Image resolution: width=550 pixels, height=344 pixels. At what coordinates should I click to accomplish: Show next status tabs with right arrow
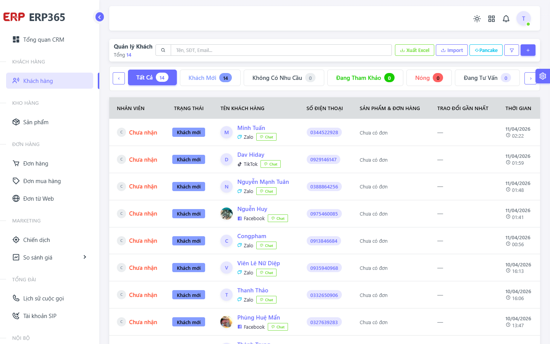coord(531,78)
